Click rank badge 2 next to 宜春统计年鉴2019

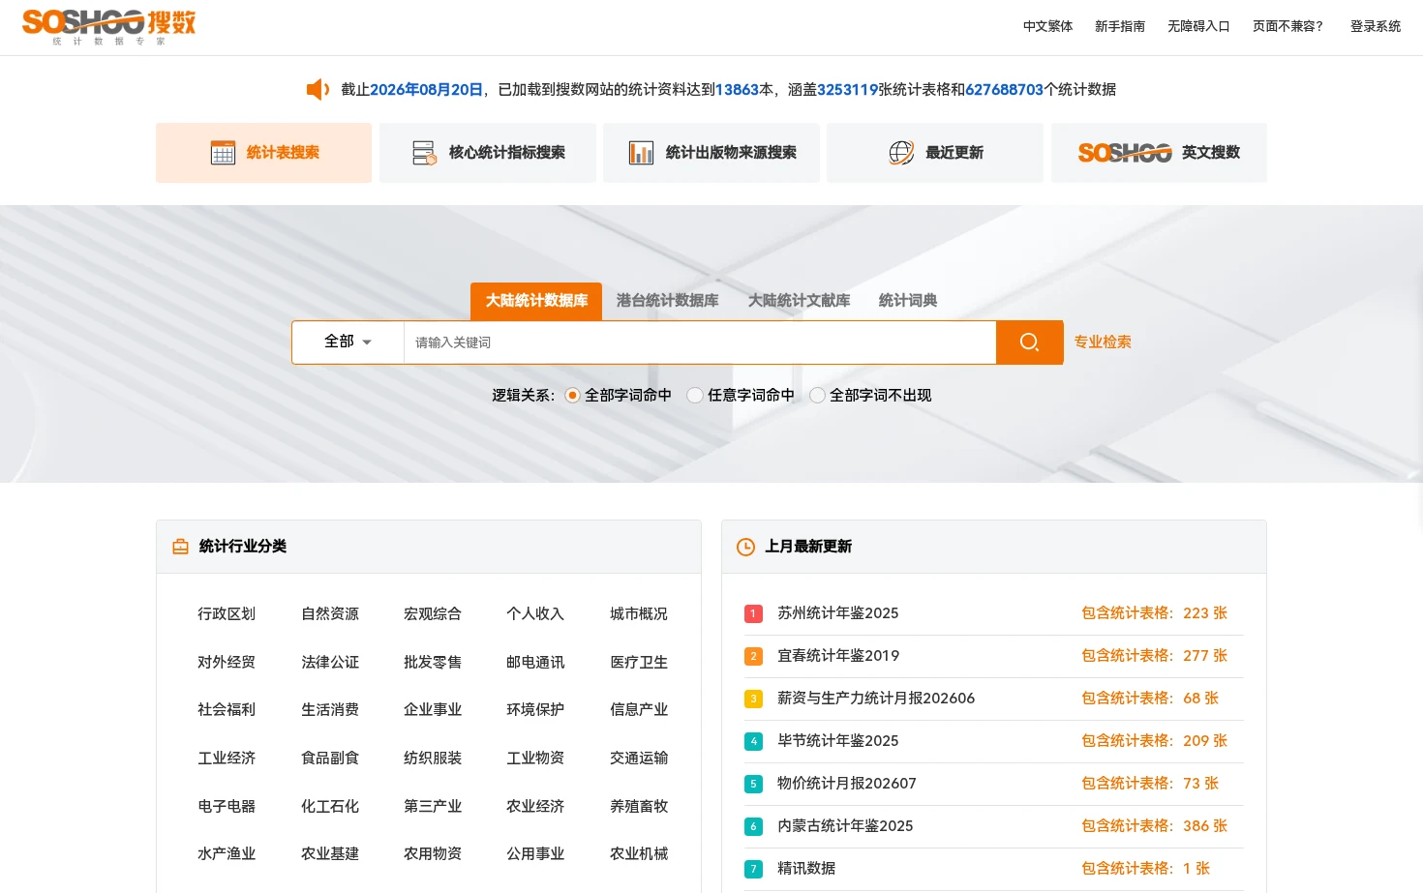tap(753, 657)
